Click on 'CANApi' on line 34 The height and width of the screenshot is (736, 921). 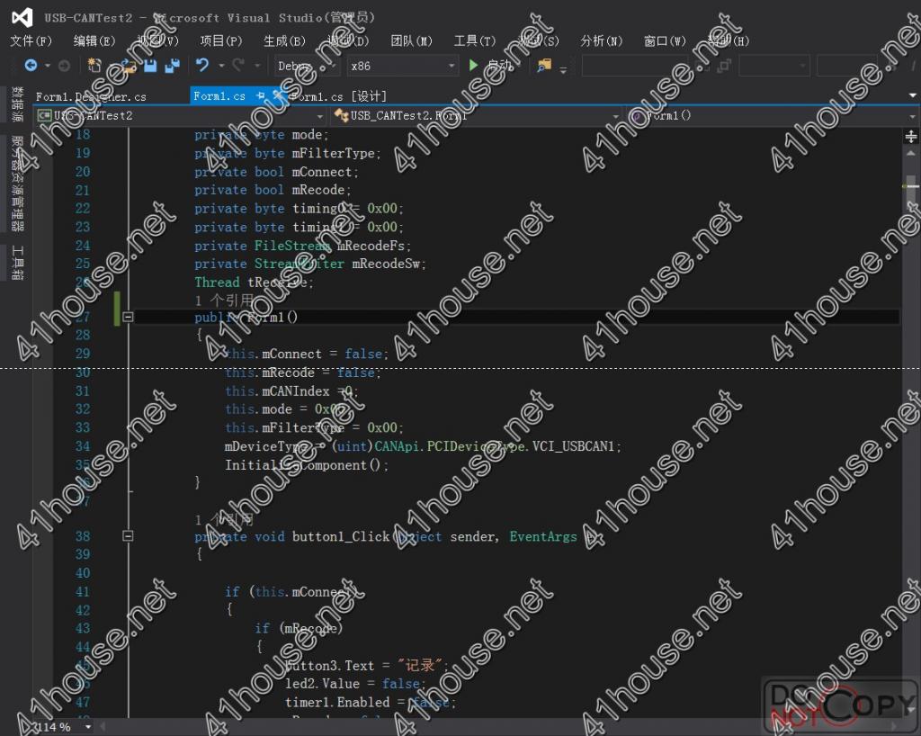coord(397,446)
